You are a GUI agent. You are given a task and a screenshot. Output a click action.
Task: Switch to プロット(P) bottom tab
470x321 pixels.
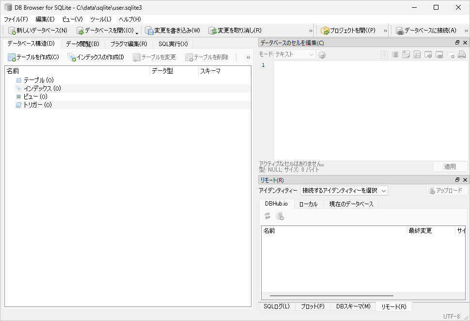click(x=313, y=306)
